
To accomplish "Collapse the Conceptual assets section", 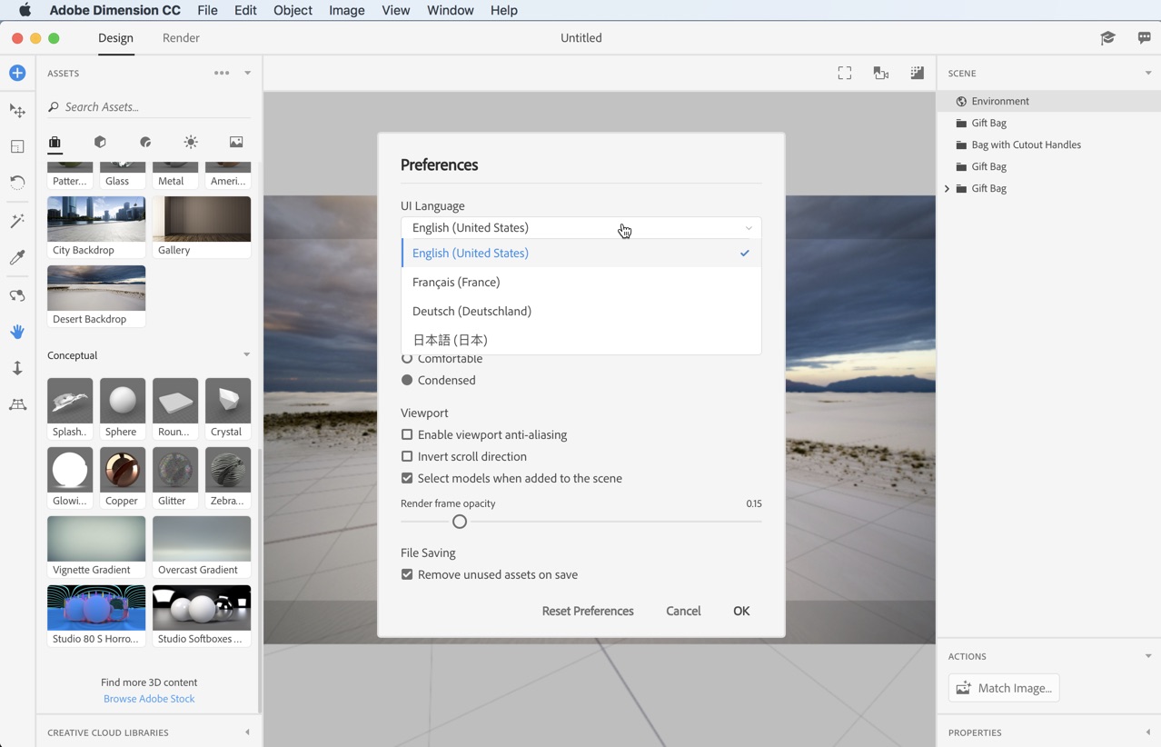I will 246,354.
